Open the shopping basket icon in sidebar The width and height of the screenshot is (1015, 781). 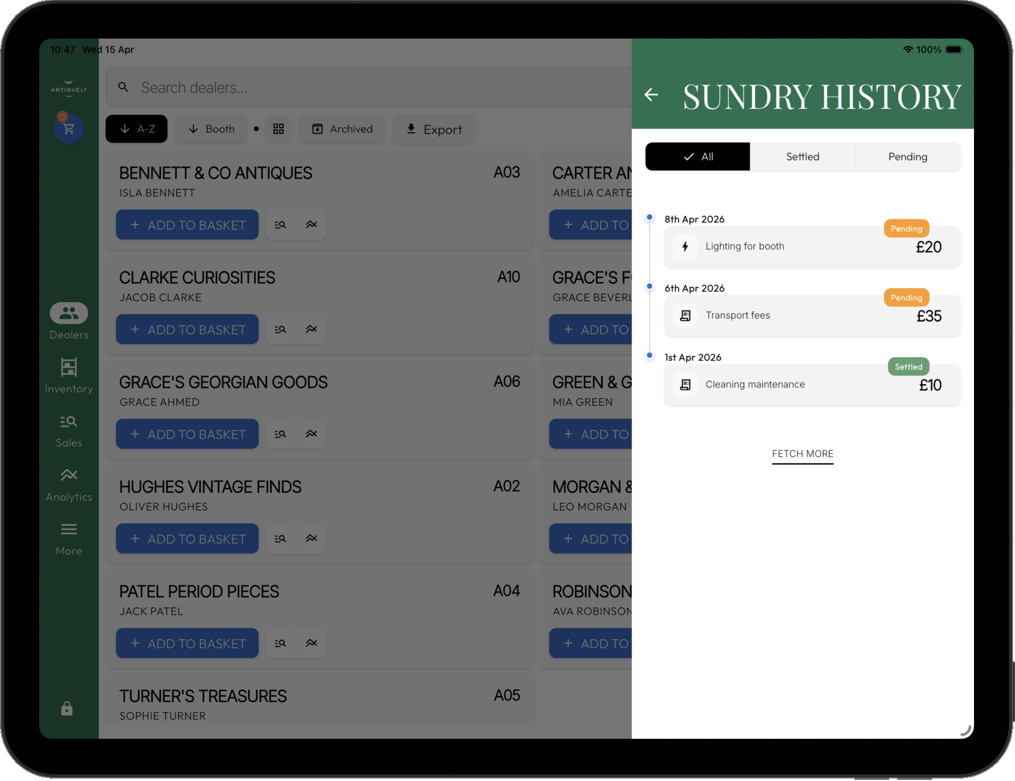click(x=69, y=128)
